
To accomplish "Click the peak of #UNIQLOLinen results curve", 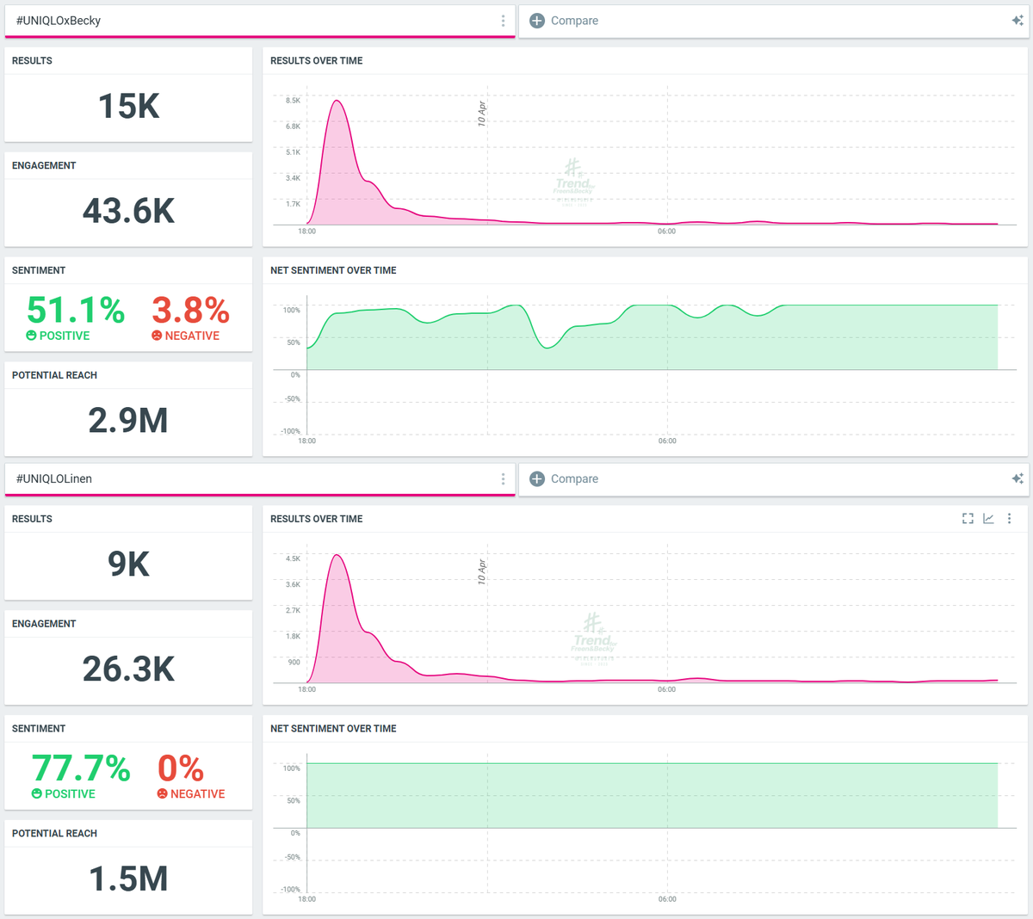I will [337, 555].
